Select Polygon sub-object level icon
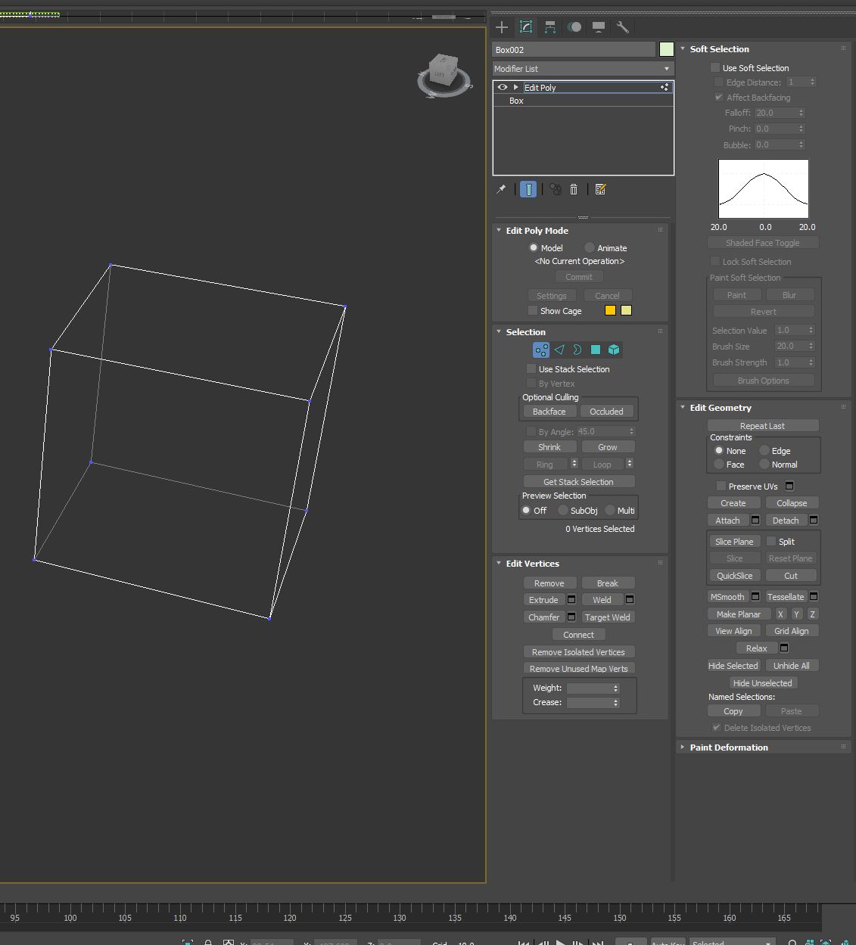 pyautogui.click(x=596, y=350)
